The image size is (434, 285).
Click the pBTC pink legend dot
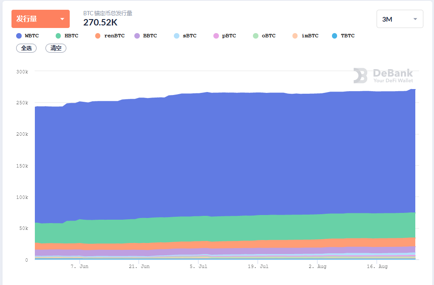(x=216, y=36)
